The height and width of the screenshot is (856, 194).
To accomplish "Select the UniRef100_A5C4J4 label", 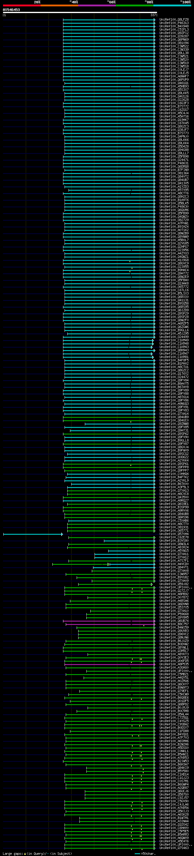I will 174,113.
